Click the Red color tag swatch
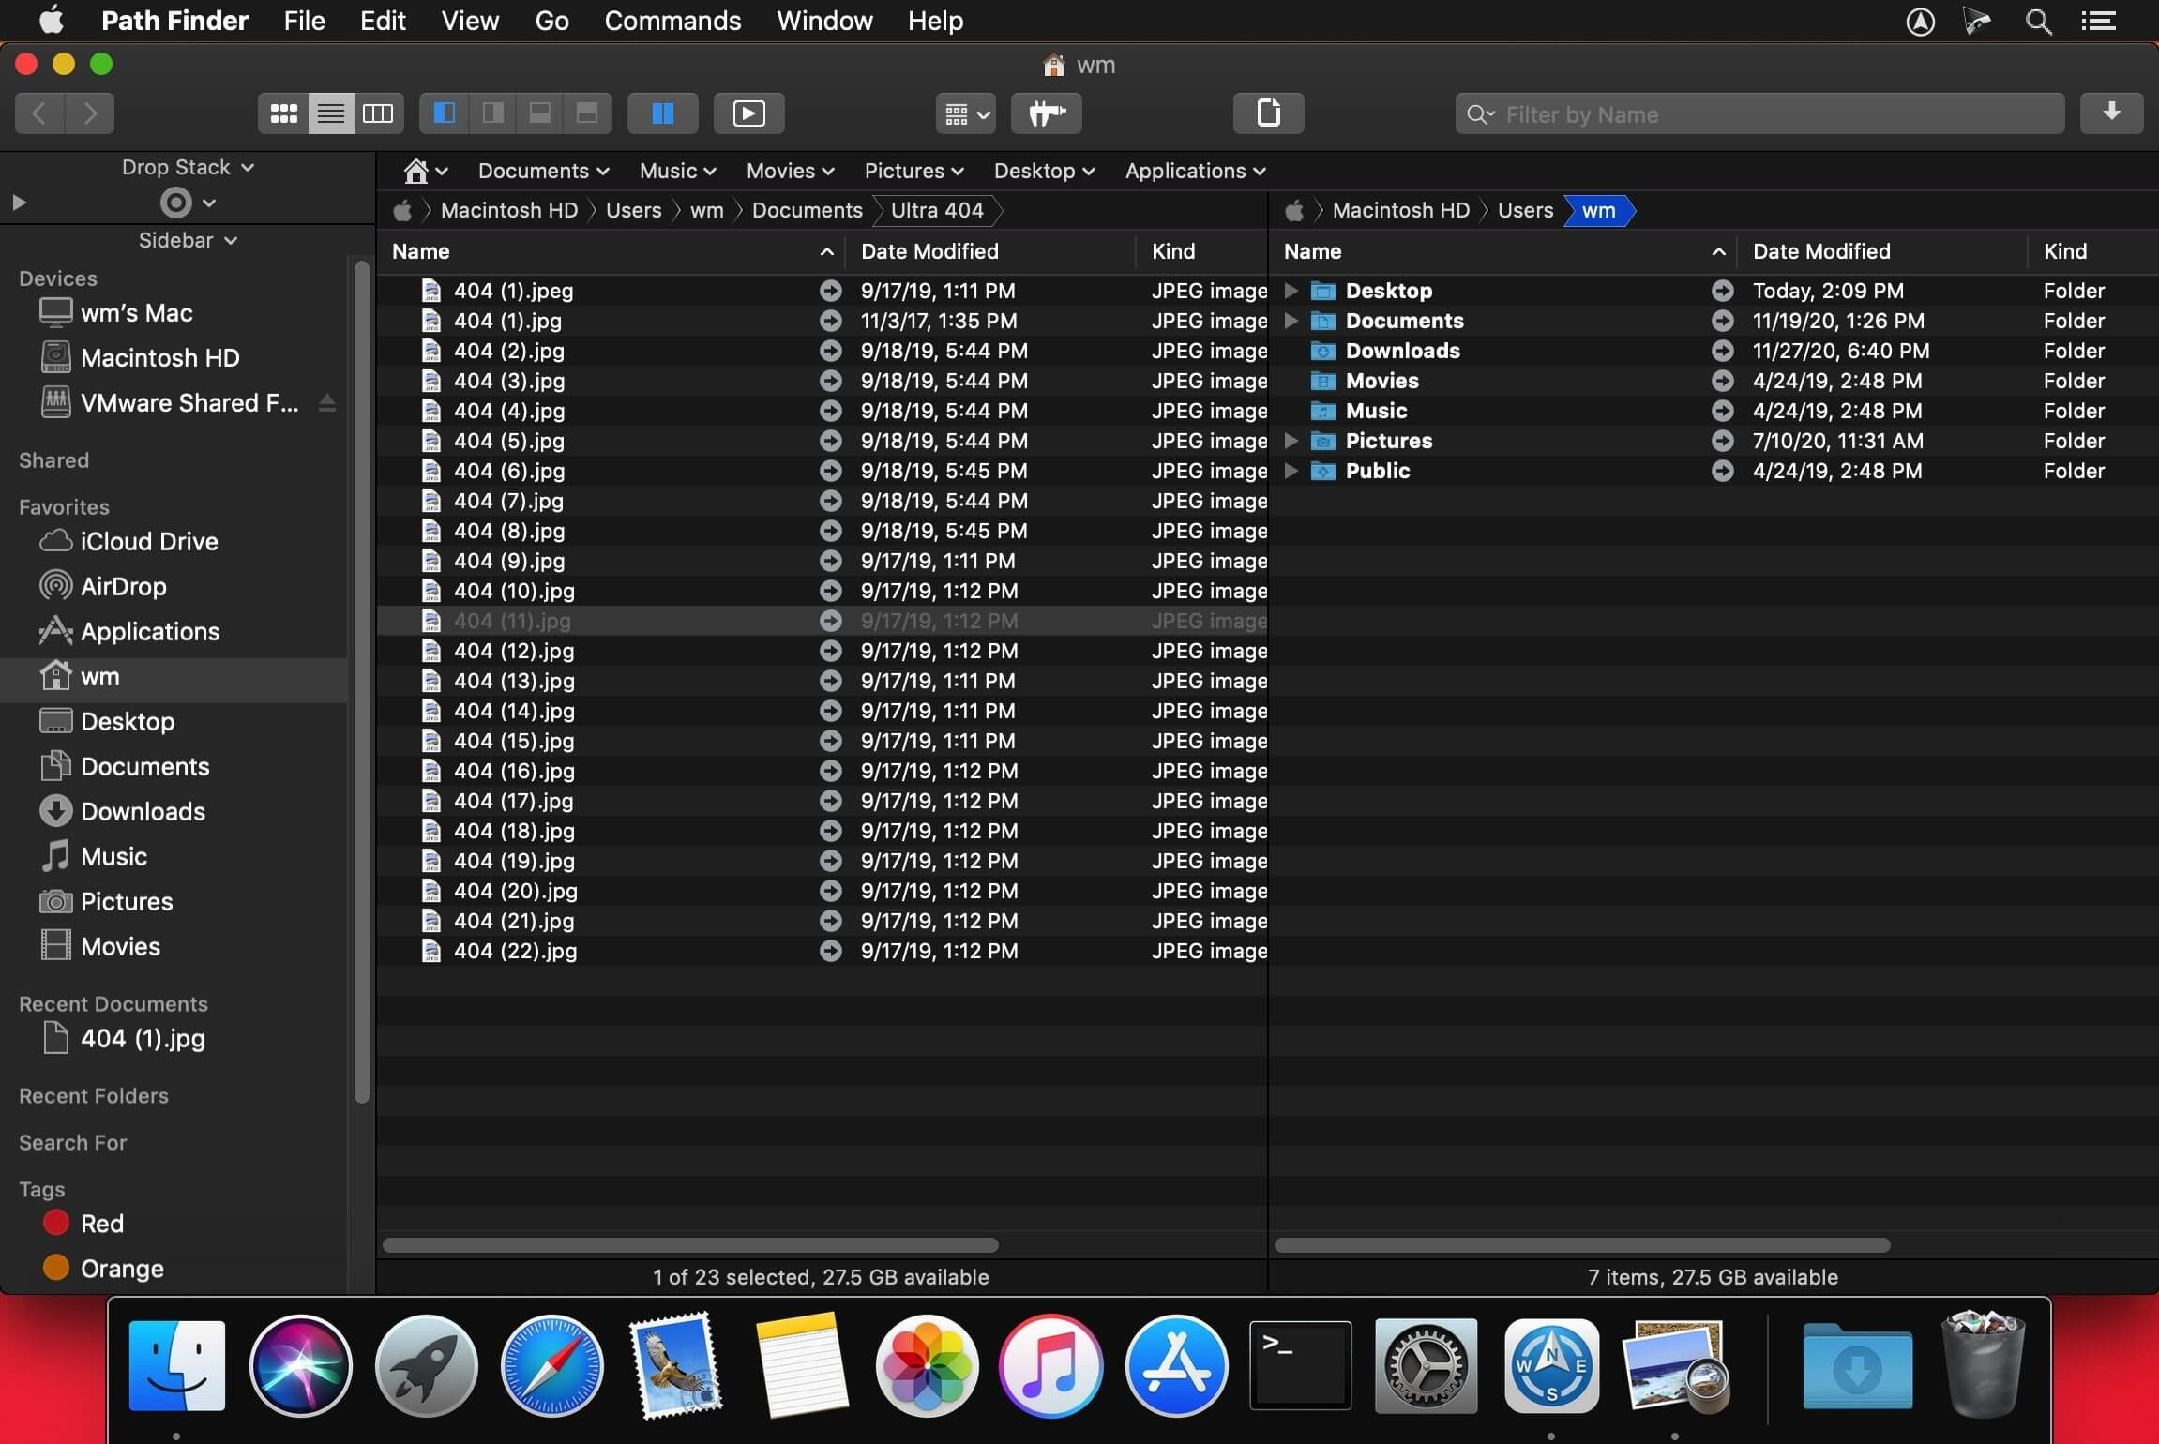 tap(56, 1224)
